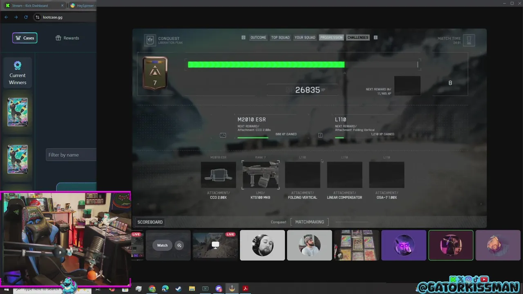This screenshot has width=523, height=294.
Task: Select the Outcome tab
Action: tap(258, 38)
